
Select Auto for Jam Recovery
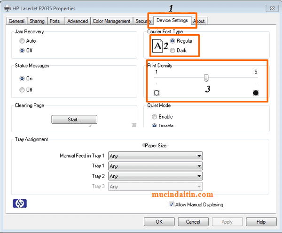pyautogui.click(x=28, y=41)
